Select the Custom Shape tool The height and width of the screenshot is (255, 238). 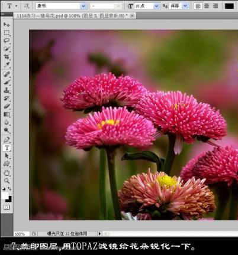tap(7, 164)
